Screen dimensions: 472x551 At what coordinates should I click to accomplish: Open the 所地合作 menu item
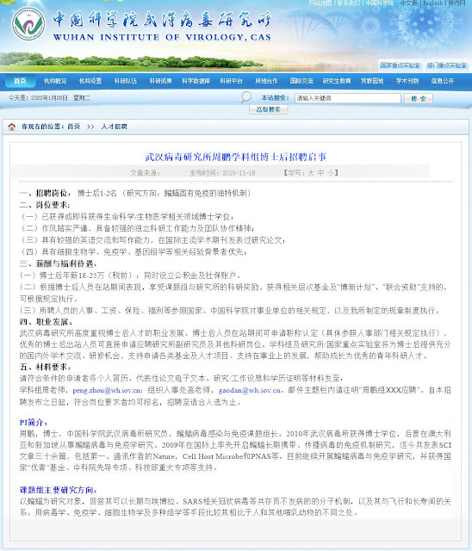[266, 81]
